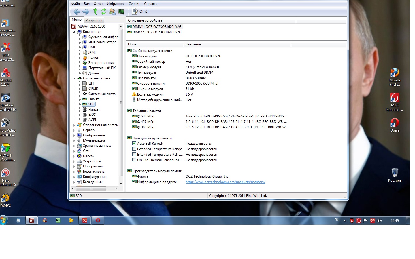This screenshot has width=415, height=259.
Task: Expand the Отображение tree node
Action: tap(74, 136)
